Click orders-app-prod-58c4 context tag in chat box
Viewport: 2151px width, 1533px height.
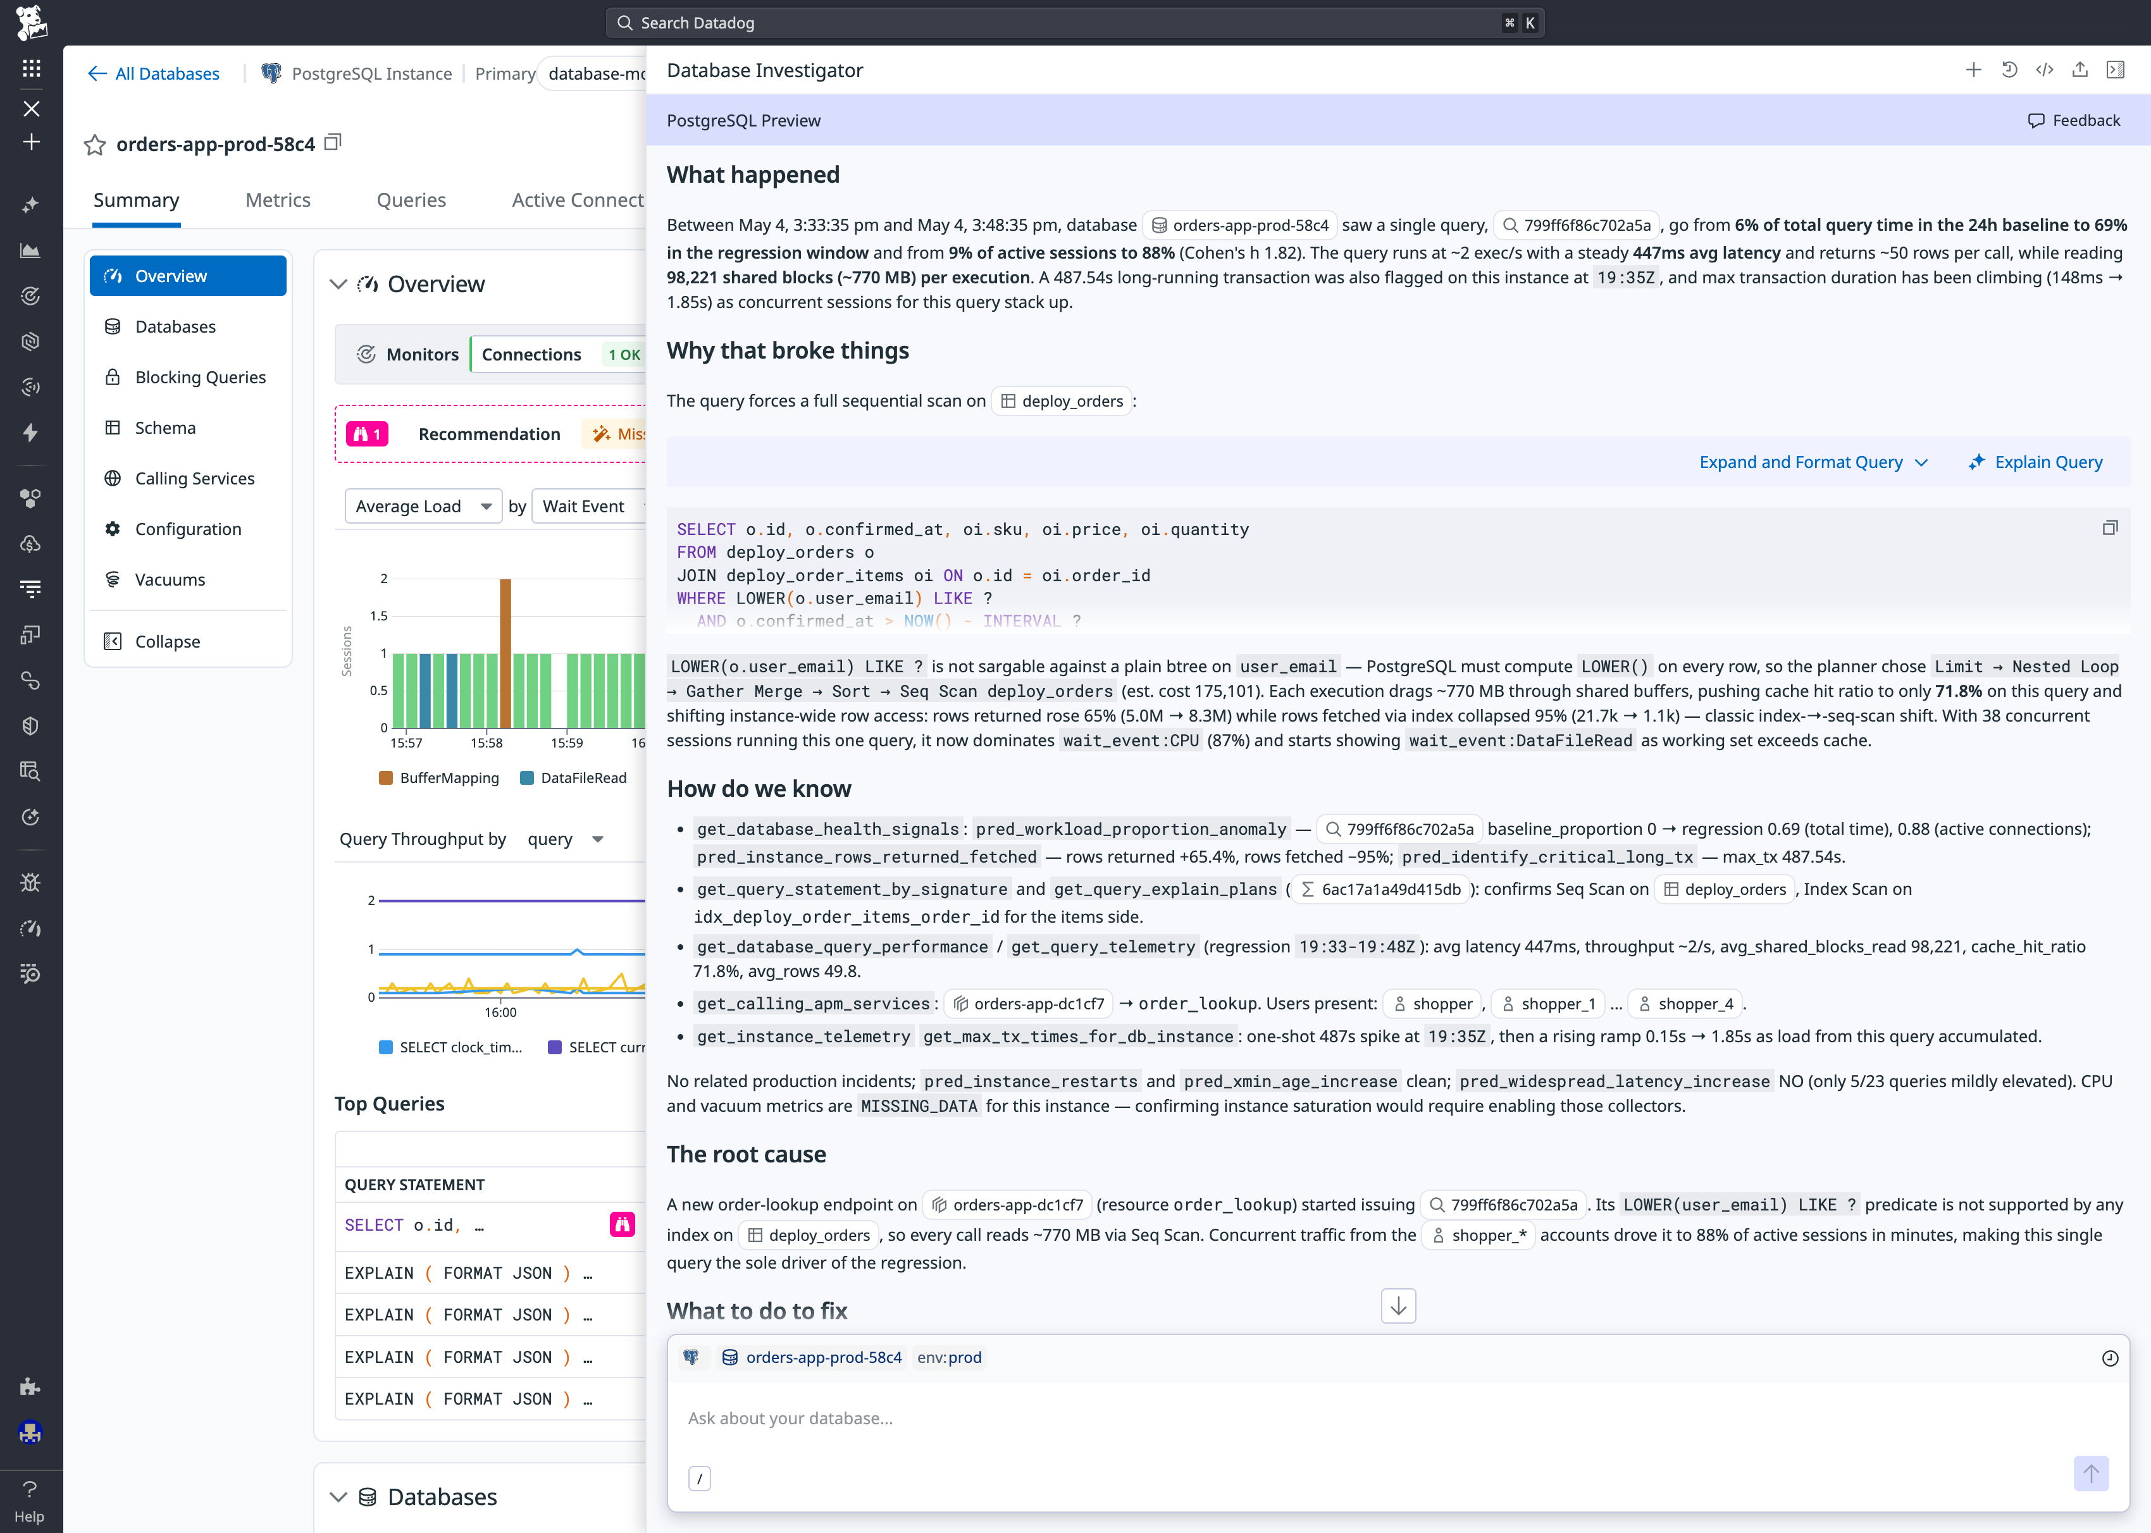[x=813, y=1358]
